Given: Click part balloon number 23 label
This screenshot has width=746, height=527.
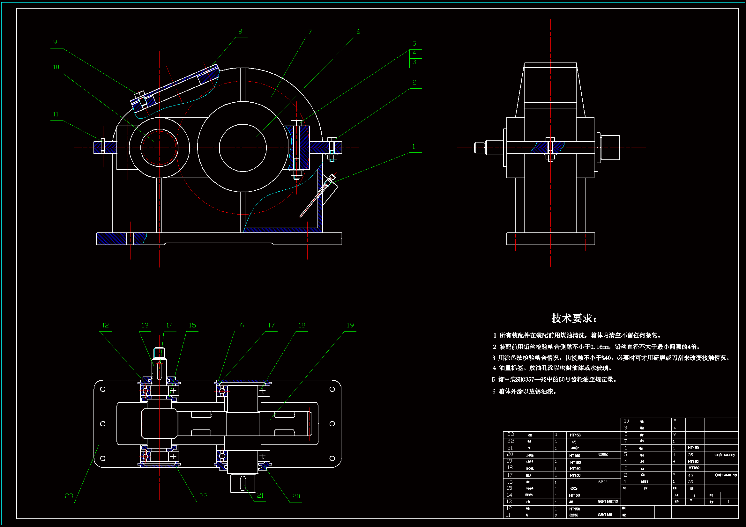Looking at the screenshot, I should pos(69,496).
